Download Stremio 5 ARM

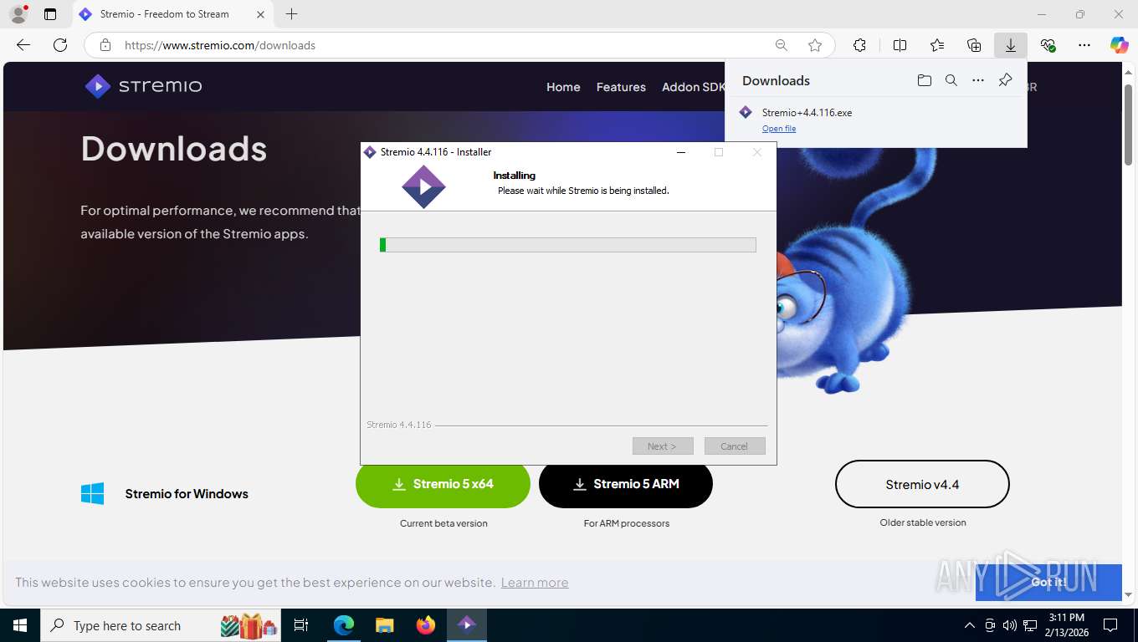(x=626, y=484)
